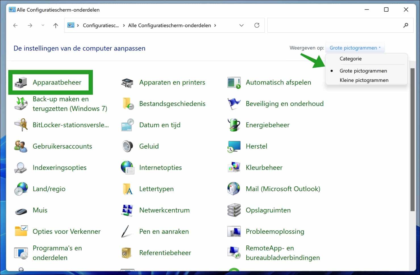Open Beveiliging en onderhoud
This screenshot has height=275, width=420.
click(284, 103)
